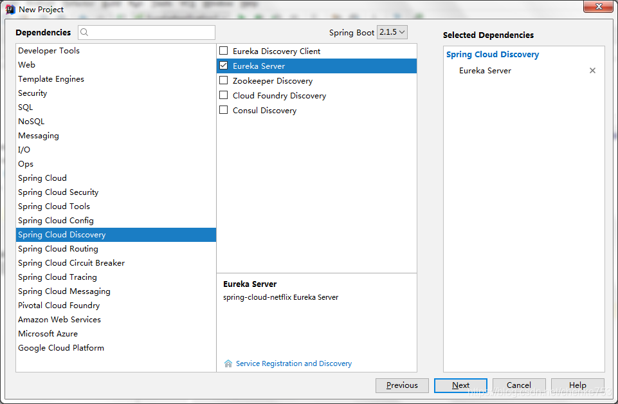This screenshot has height=404, width=618.
Task: Click the Consul Discovery label
Action: point(264,111)
